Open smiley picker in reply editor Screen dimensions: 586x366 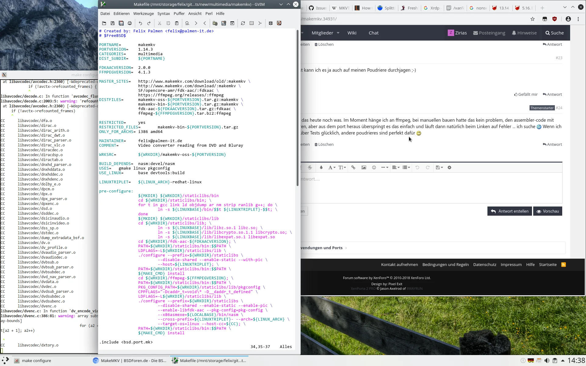374,167
